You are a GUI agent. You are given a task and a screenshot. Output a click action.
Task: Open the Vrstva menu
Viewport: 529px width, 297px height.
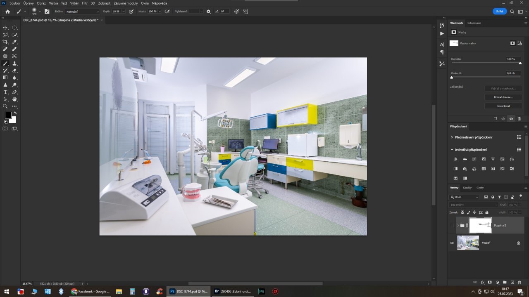point(53,3)
